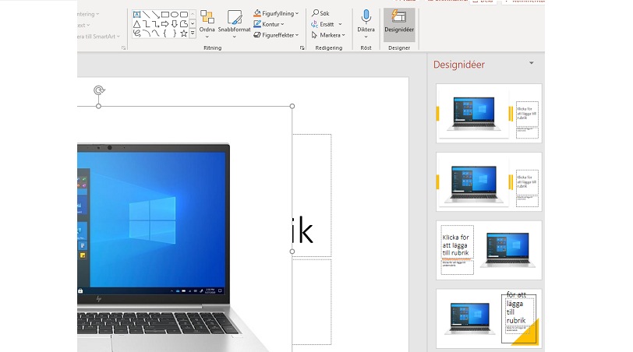Open the Designidéer pane options arrow
633x352 pixels.
click(531, 63)
